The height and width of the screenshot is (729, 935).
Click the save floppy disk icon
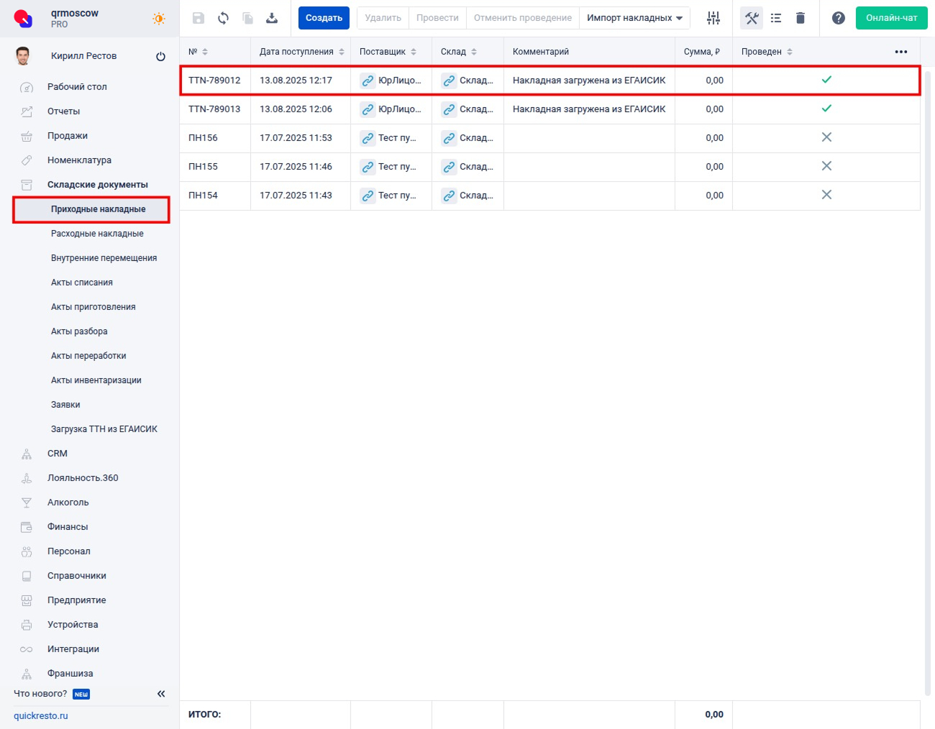[199, 18]
